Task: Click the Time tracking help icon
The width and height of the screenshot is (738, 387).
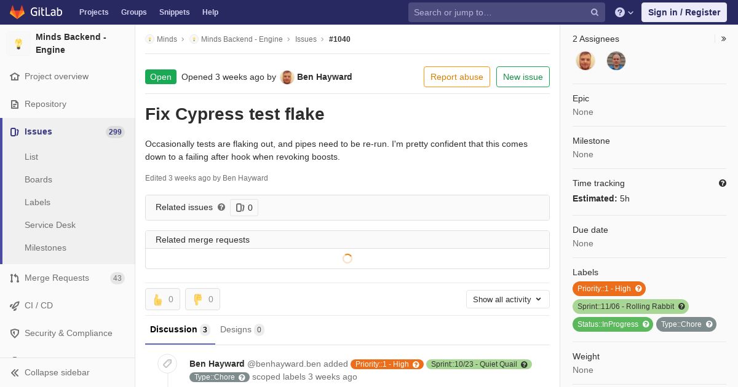Action: click(x=723, y=183)
